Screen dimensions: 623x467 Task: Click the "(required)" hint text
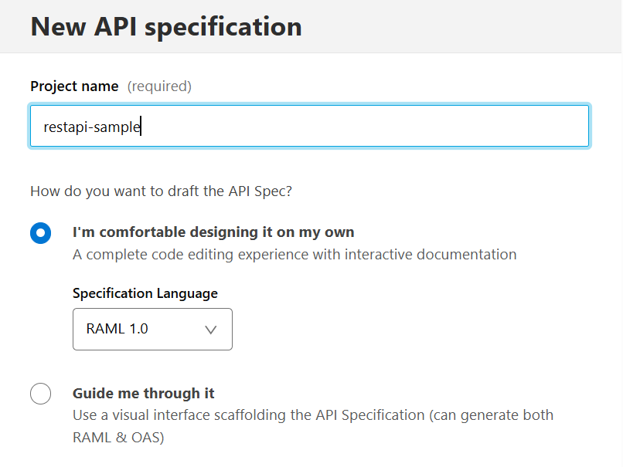click(159, 86)
